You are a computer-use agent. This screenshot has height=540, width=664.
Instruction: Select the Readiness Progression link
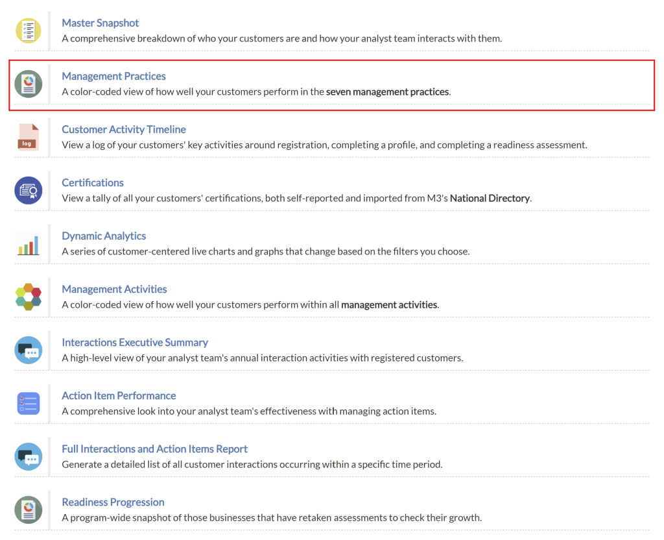pyautogui.click(x=113, y=502)
